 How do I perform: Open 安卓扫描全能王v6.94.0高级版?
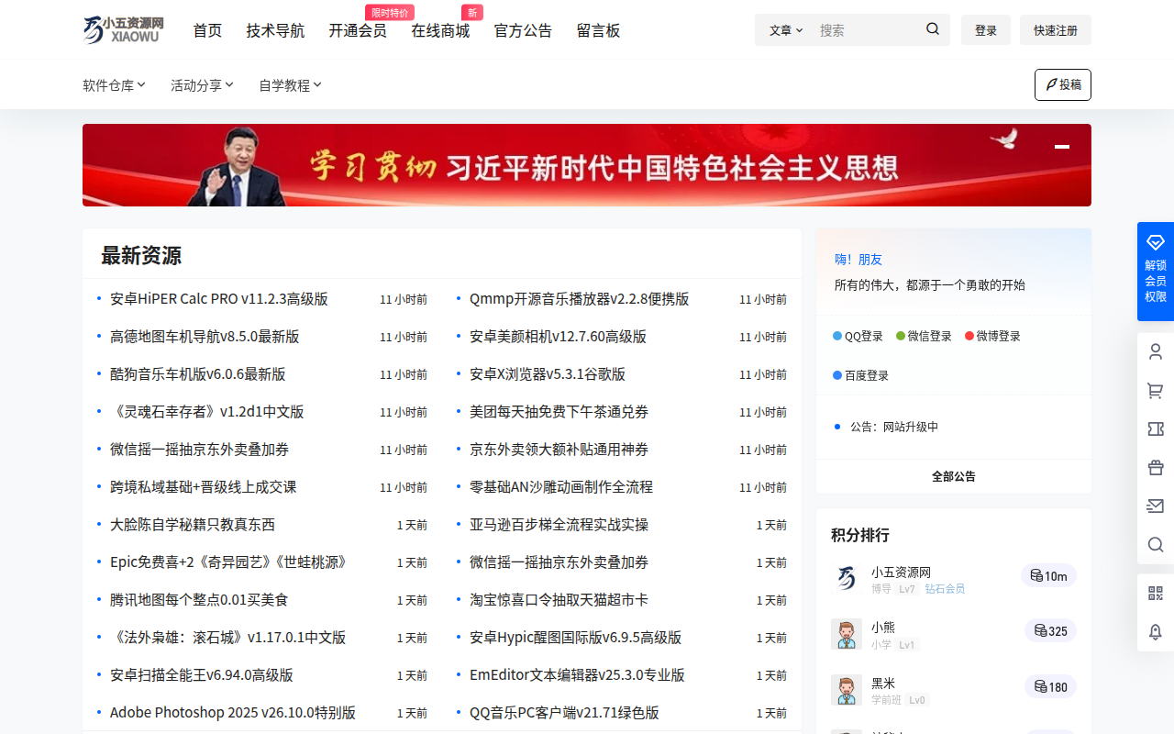pos(202,675)
